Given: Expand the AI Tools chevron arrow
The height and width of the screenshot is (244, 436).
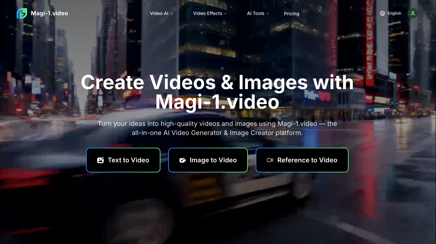Looking at the screenshot, I should point(268,14).
